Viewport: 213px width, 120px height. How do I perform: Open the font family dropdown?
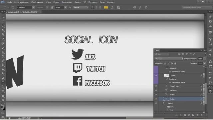coord(33,7)
